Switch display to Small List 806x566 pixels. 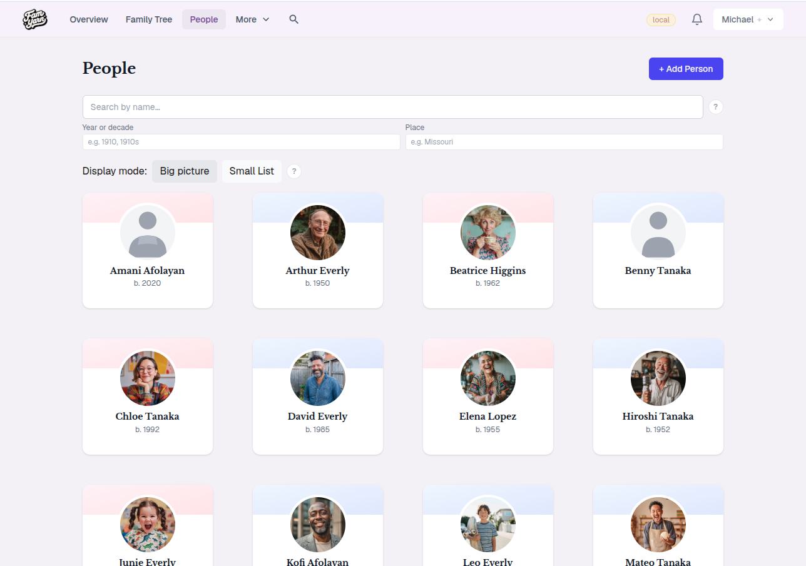(252, 171)
